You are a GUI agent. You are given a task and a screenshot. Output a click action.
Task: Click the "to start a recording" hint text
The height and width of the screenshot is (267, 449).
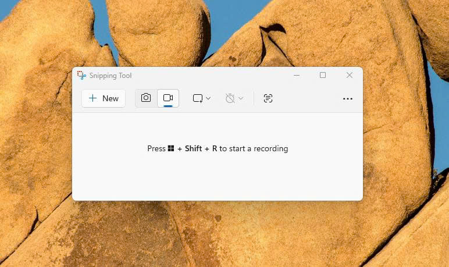[254, 149]
